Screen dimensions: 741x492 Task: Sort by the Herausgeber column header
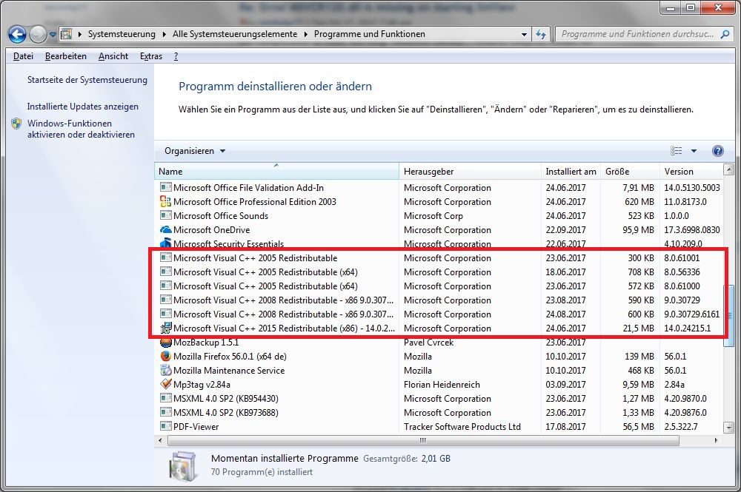tap(470, 171)
